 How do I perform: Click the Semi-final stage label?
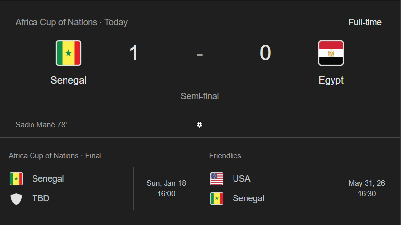pos(200,96)
